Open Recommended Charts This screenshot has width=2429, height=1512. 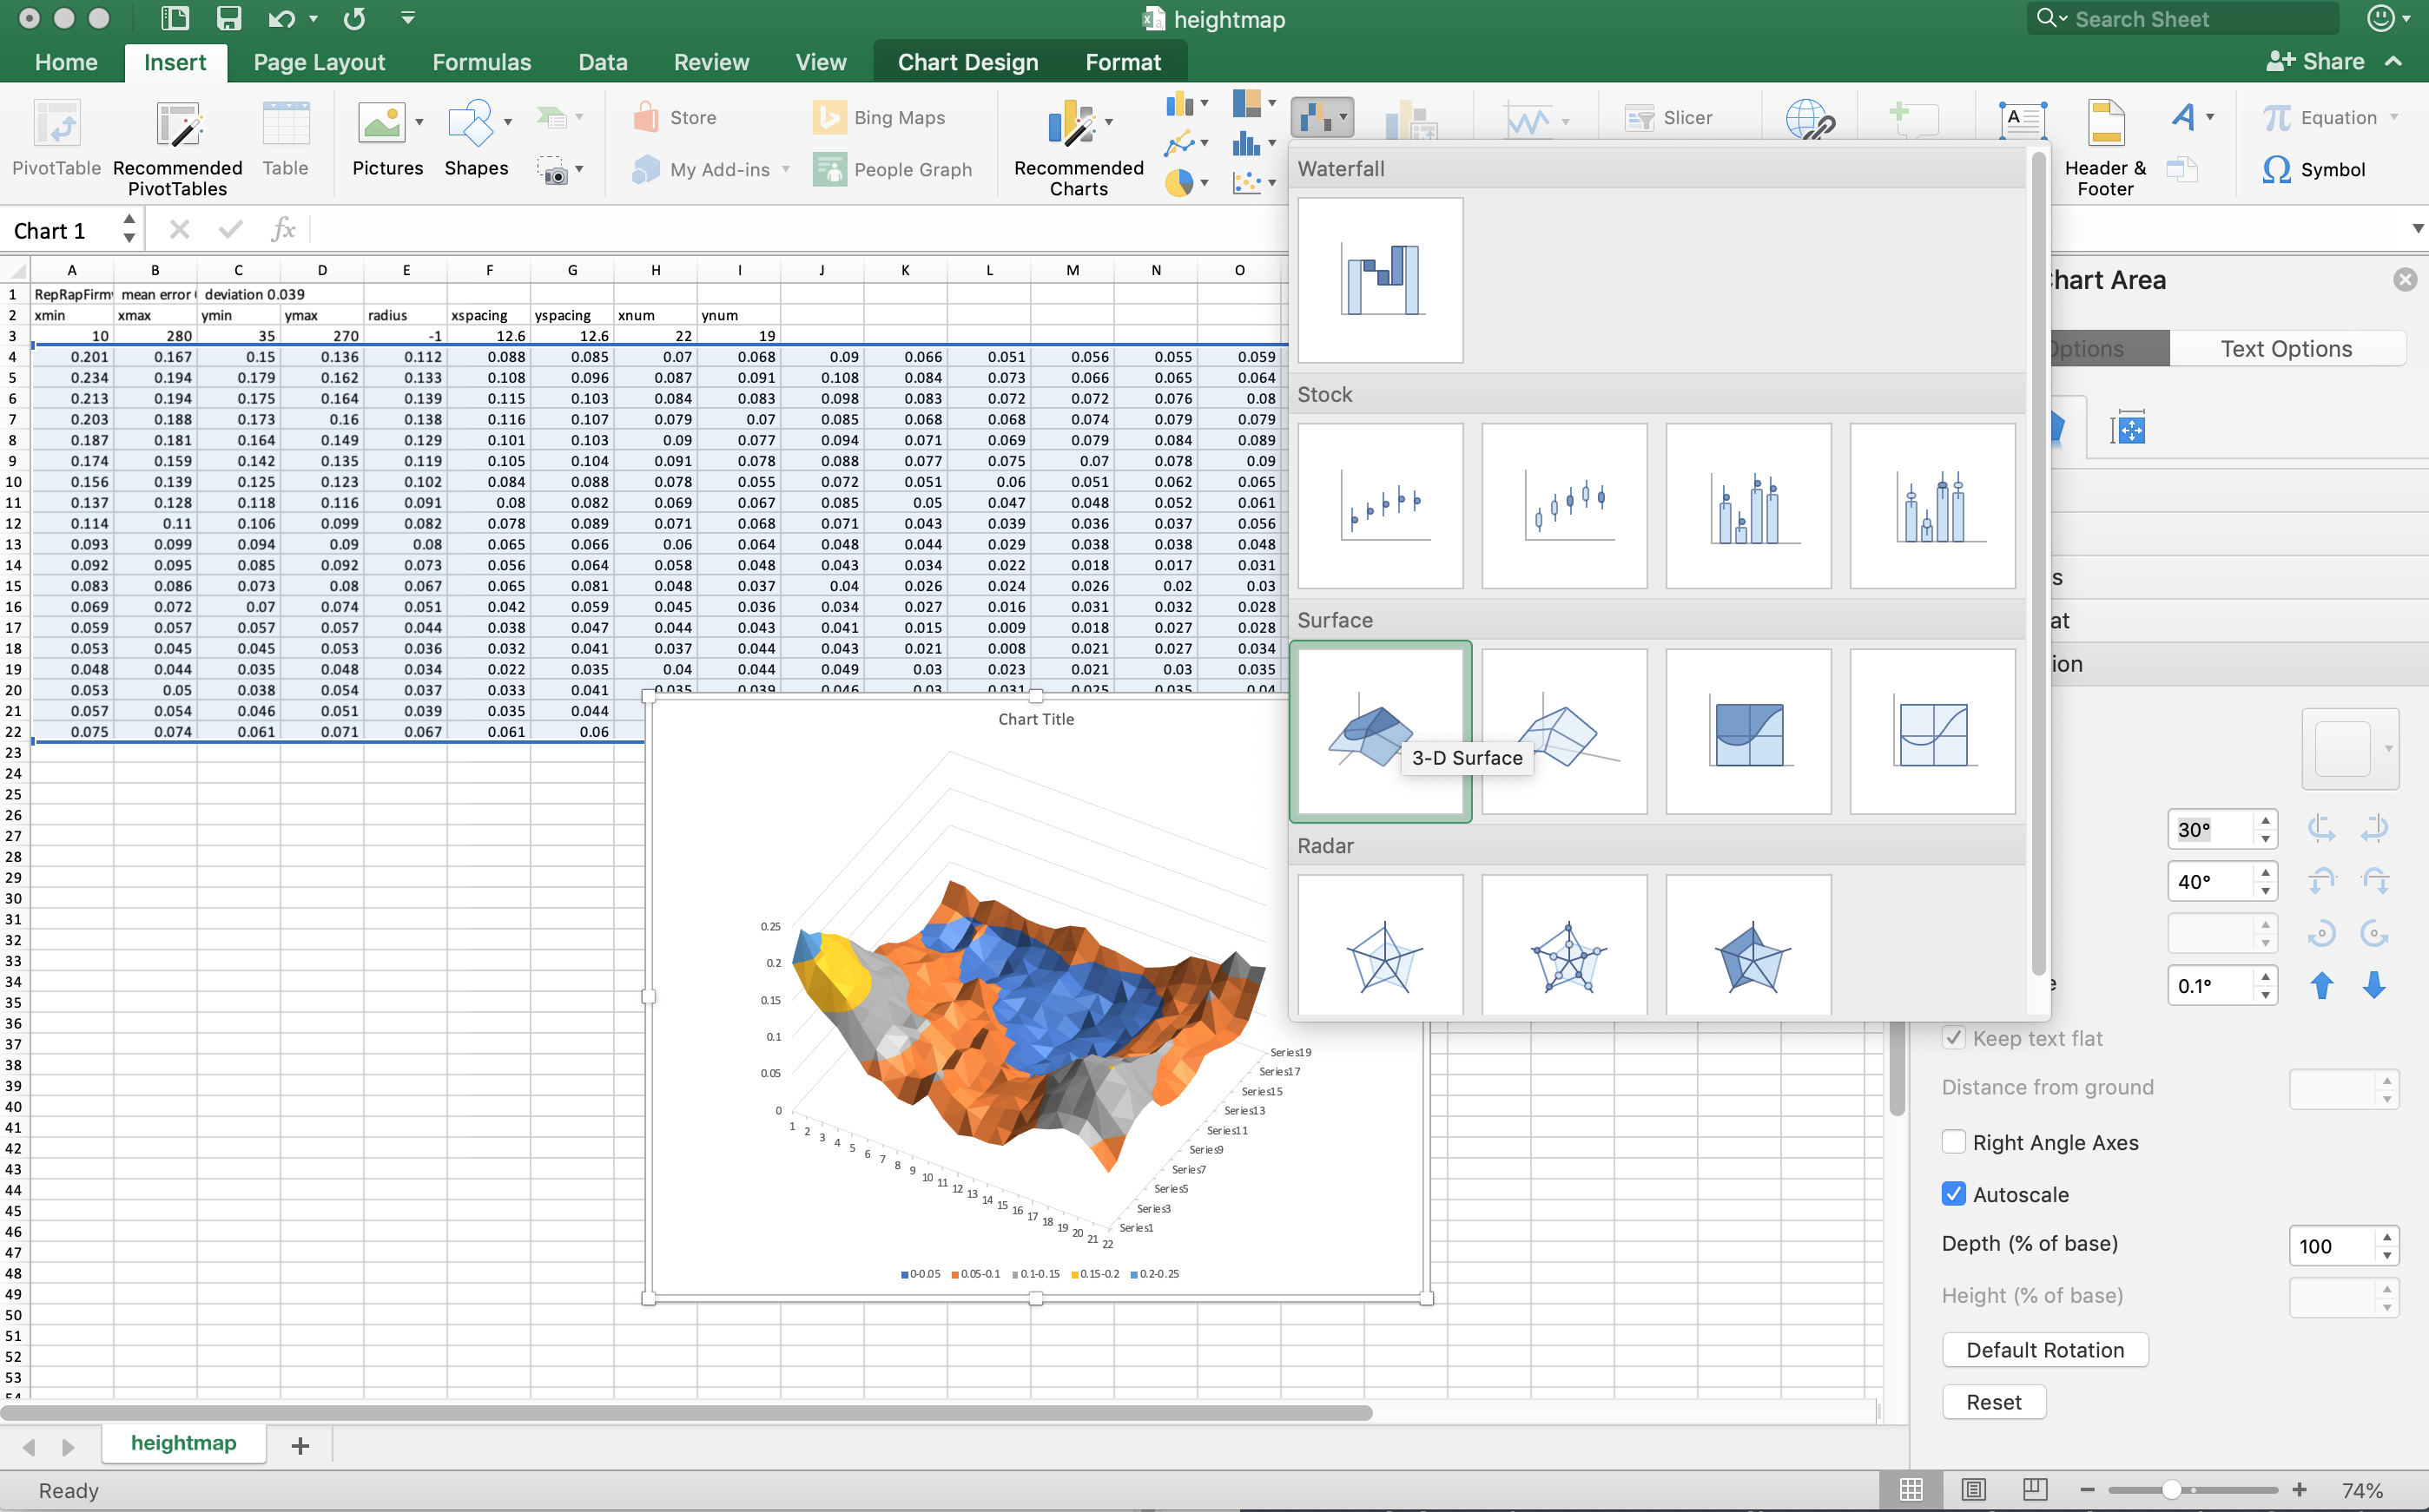[x=1079, y=148]
